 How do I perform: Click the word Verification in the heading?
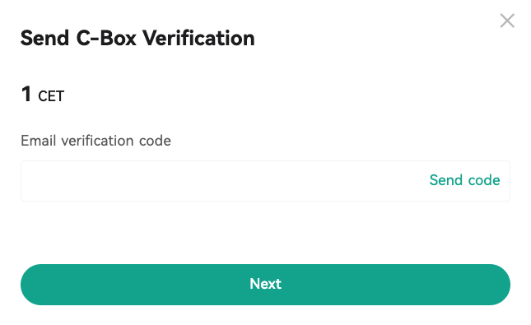[x=198, y=38]
